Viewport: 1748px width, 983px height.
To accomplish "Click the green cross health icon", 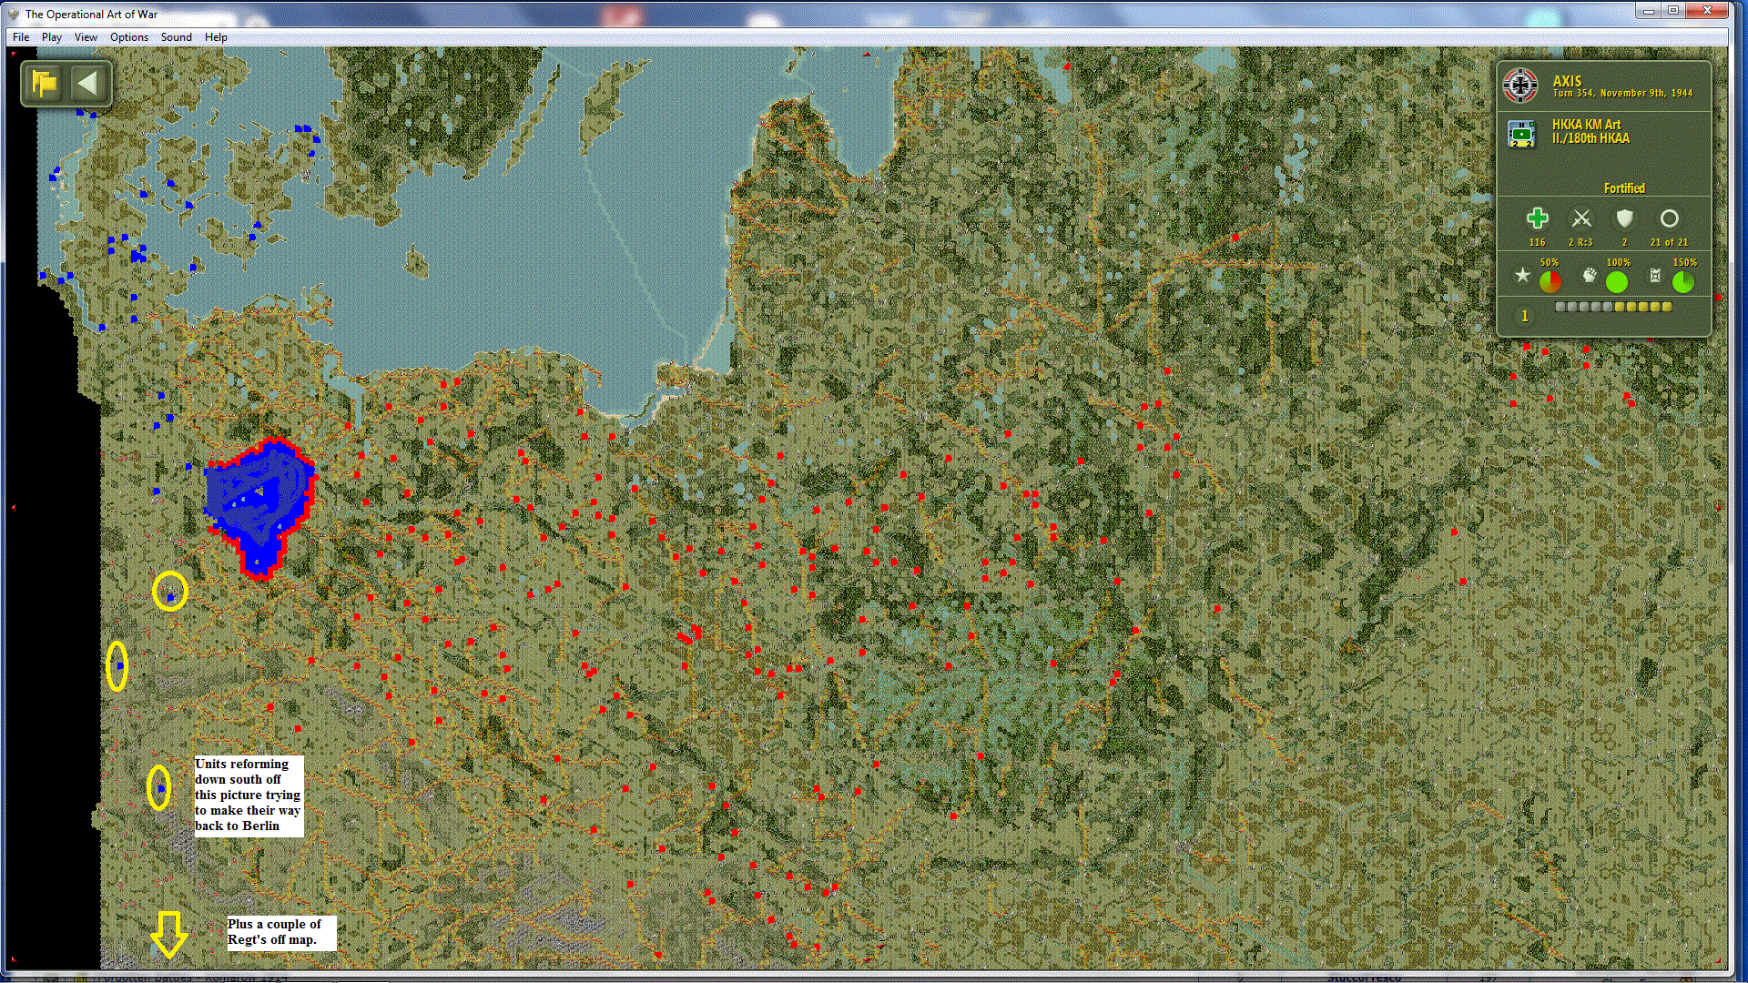I will pyautogui.click(x=1537, y=218).
